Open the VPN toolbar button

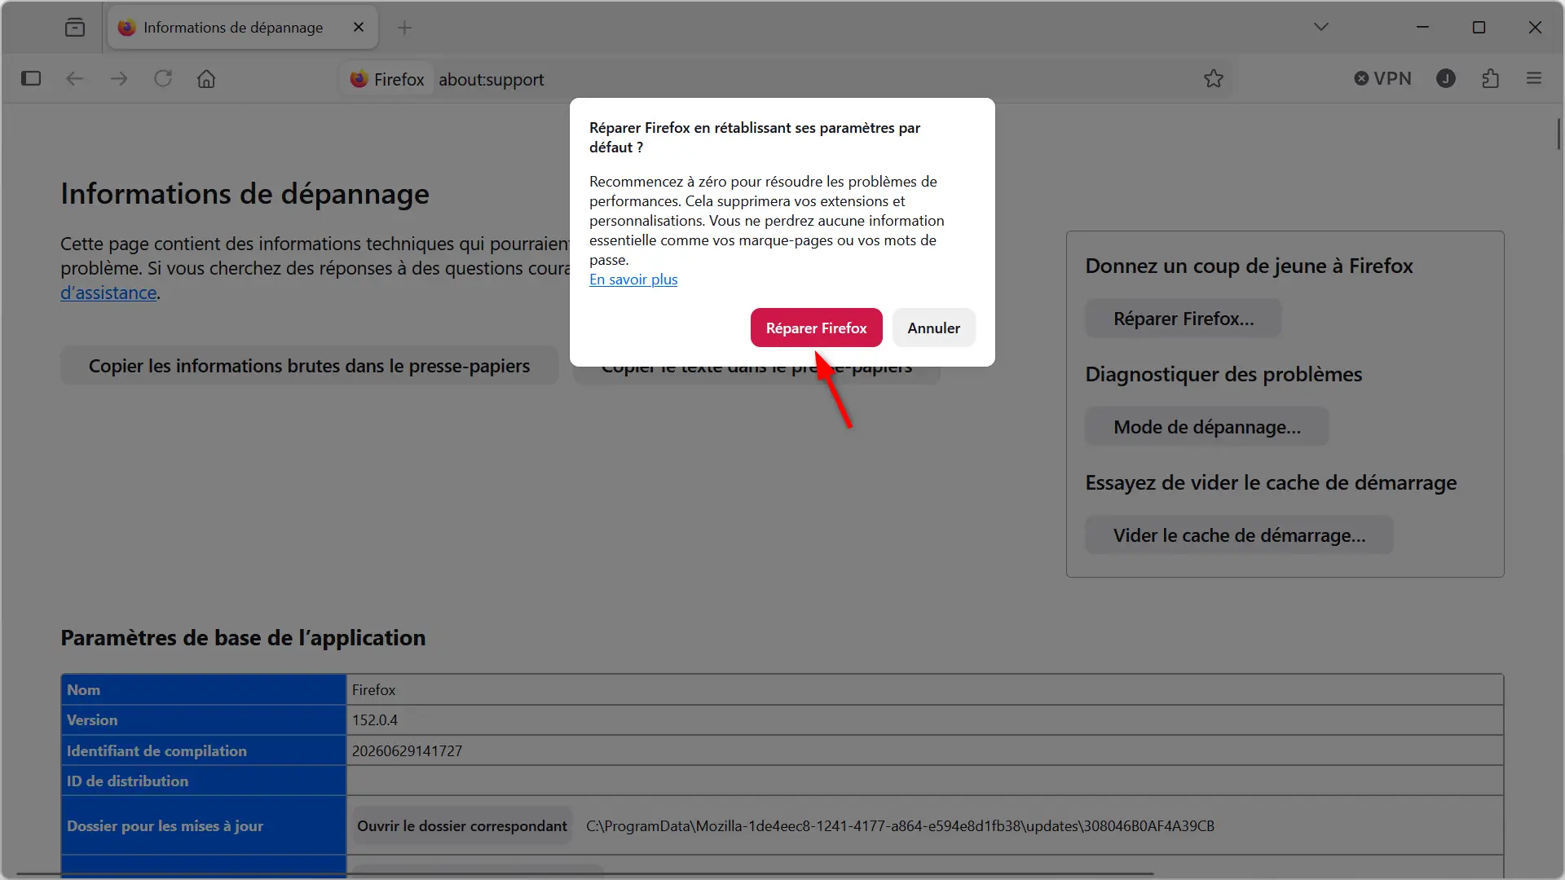click(x=1383, y=79)
